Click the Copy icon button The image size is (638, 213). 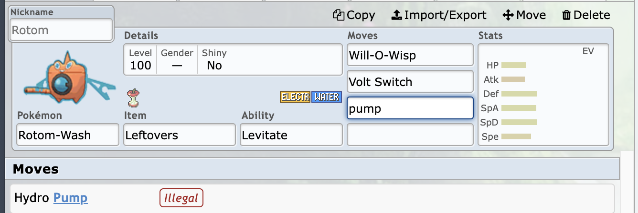point(354,15)
